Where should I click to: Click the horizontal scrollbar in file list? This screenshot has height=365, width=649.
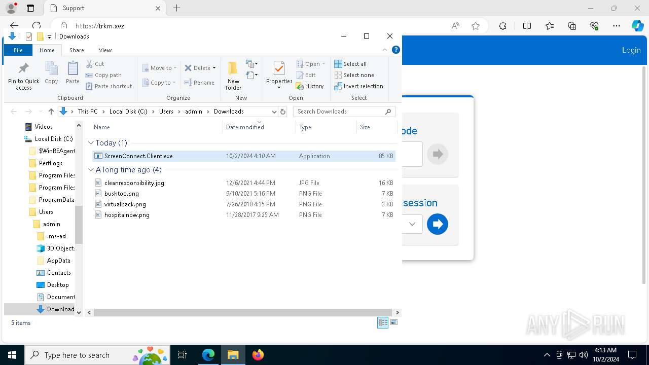pos(243,313)
